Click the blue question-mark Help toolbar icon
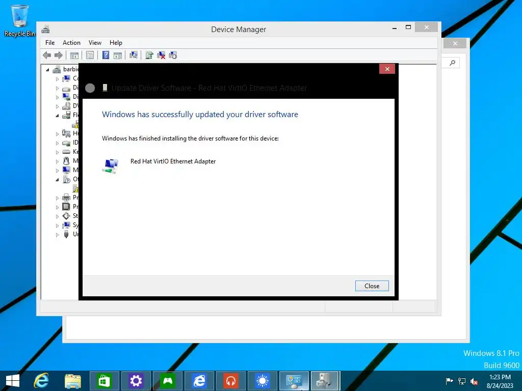Screen dimensions: 522x391 [106, 55]
